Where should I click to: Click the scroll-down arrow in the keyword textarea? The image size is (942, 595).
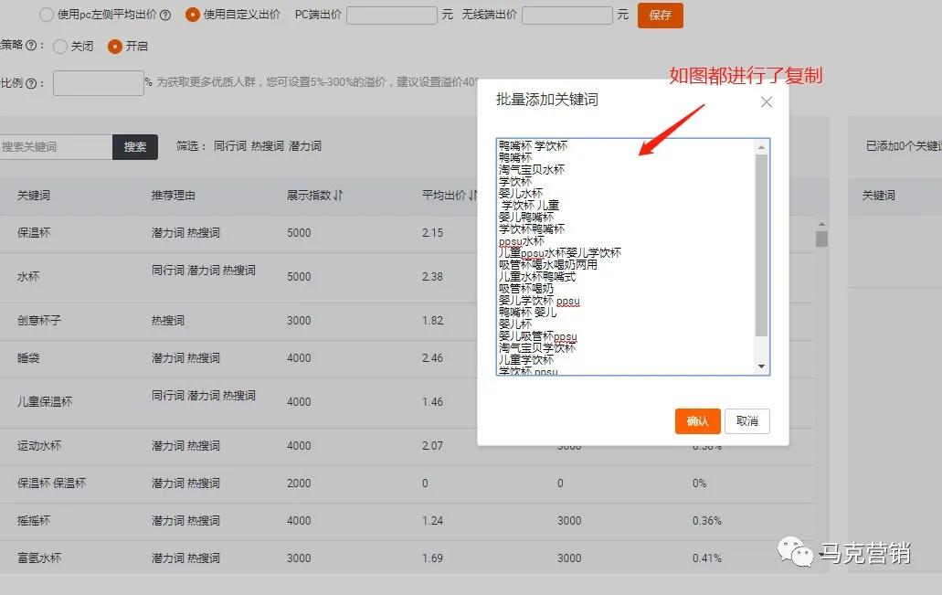(762, 366)
